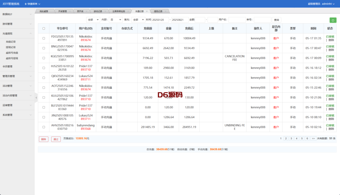Select the checkbox for order AHV2505100216030750

tap(43, 127)
